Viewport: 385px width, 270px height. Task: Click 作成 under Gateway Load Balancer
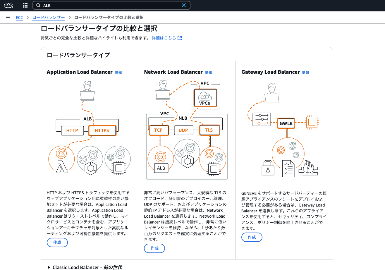pyautogui.click(x=252, y=237)
